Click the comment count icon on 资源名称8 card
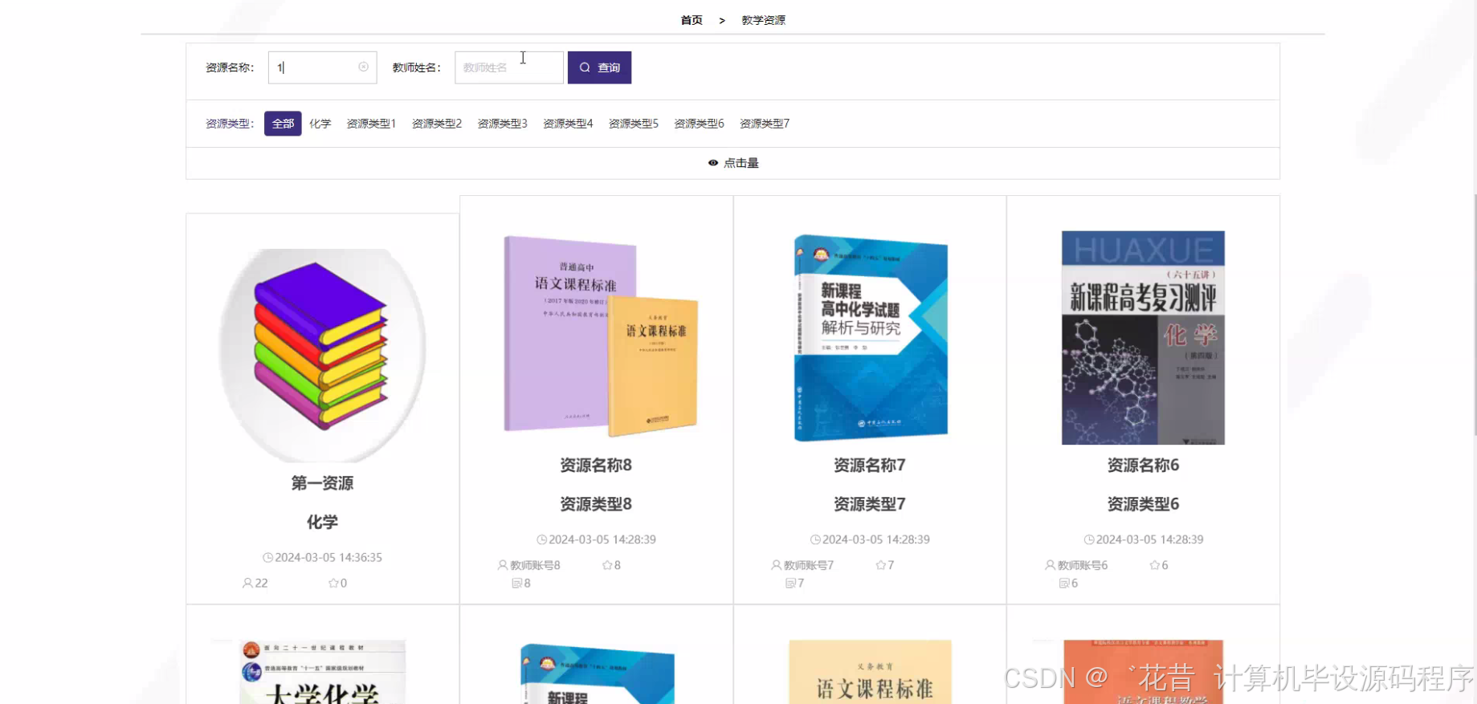The height and width of the screenshot is (704, 1477). coord(517,584)
